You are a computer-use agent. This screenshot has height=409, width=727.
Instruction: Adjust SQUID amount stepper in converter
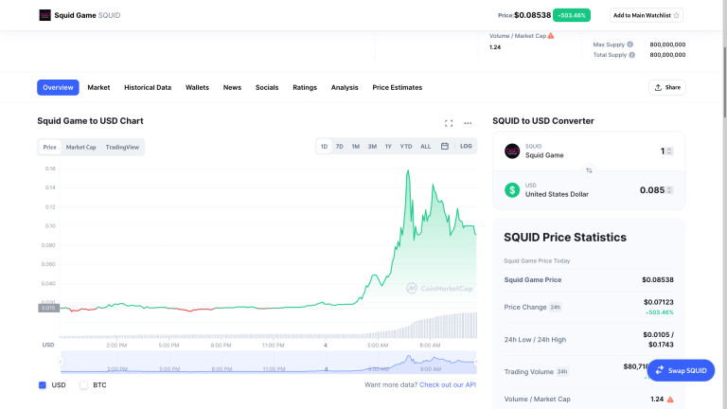[x=669, y=151]
